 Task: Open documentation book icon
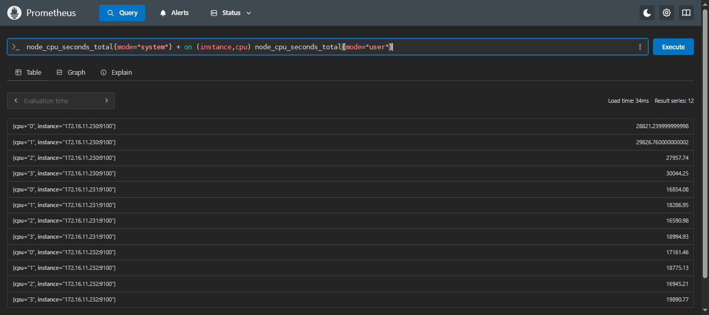coord(686,13)
